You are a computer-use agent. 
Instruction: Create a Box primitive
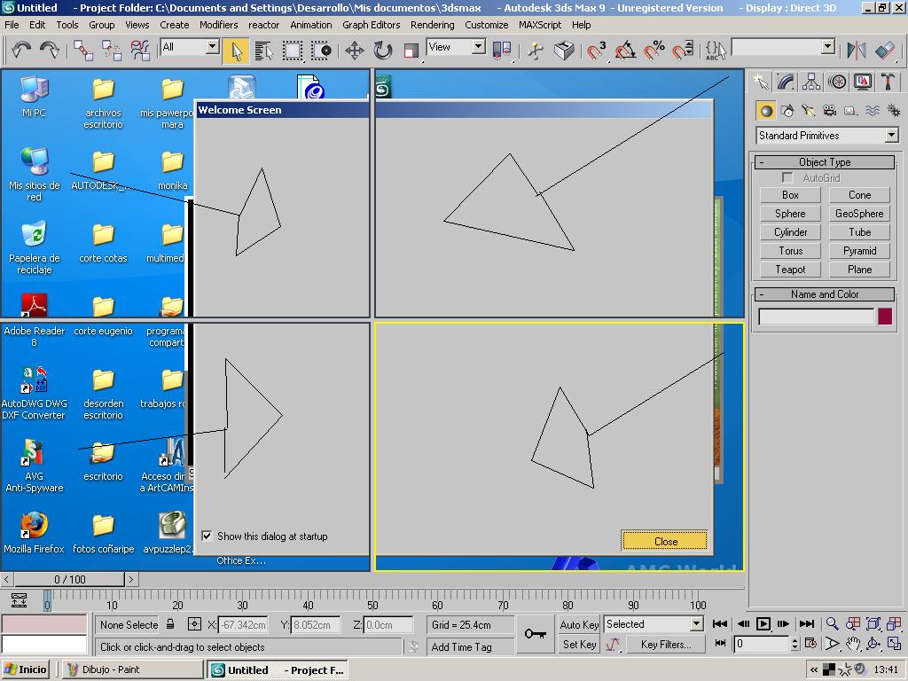[x=790, y=195]
